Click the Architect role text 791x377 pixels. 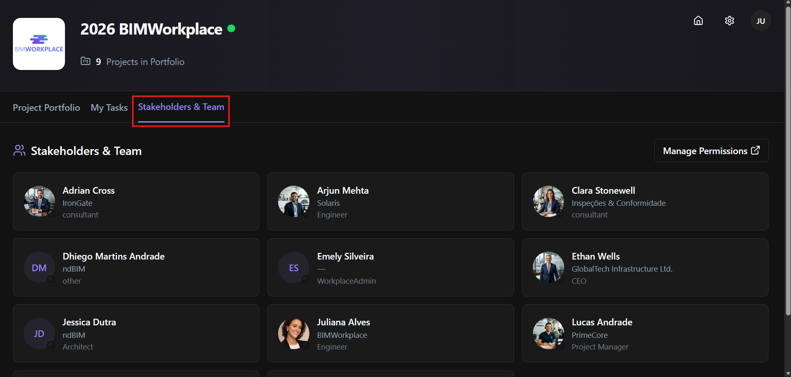pos(78,347)
